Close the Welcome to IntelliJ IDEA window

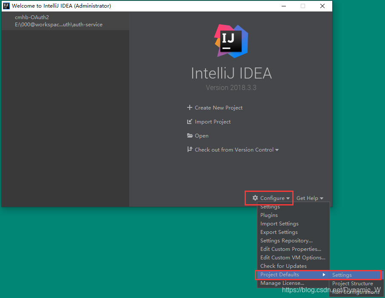pyautogui.click(x=322, y=6)
